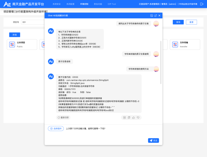This screenshot has height=157, width=207.
Task: Click the 重置 reset button
Action: 191,22
